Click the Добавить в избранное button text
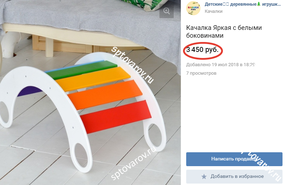 [x=237, y=176]
